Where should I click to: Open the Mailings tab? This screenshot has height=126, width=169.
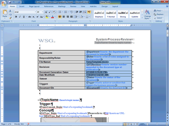62,6
